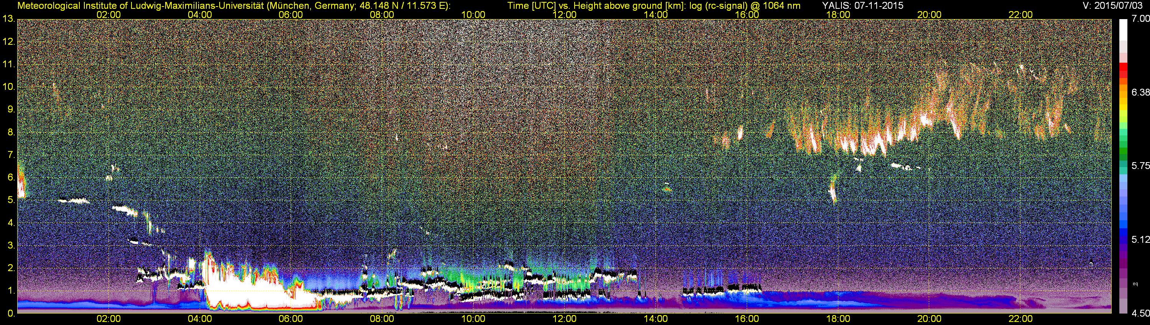Pick the white segment of the colorbar
Screen dimensions: 1150x325
coord(1123,29)
